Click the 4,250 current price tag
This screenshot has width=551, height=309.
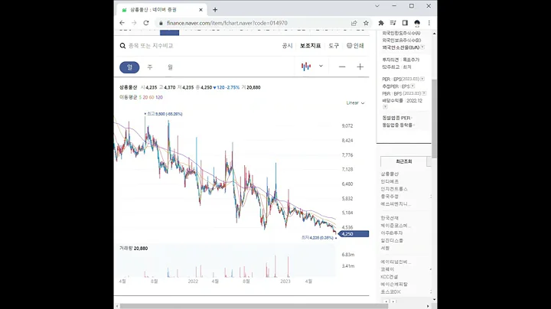point(354,234)
